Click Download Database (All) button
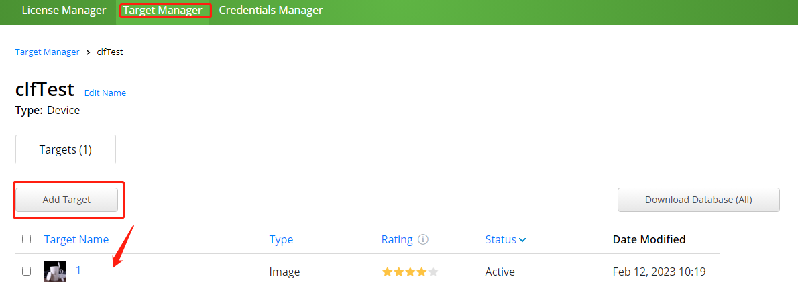 698,200
